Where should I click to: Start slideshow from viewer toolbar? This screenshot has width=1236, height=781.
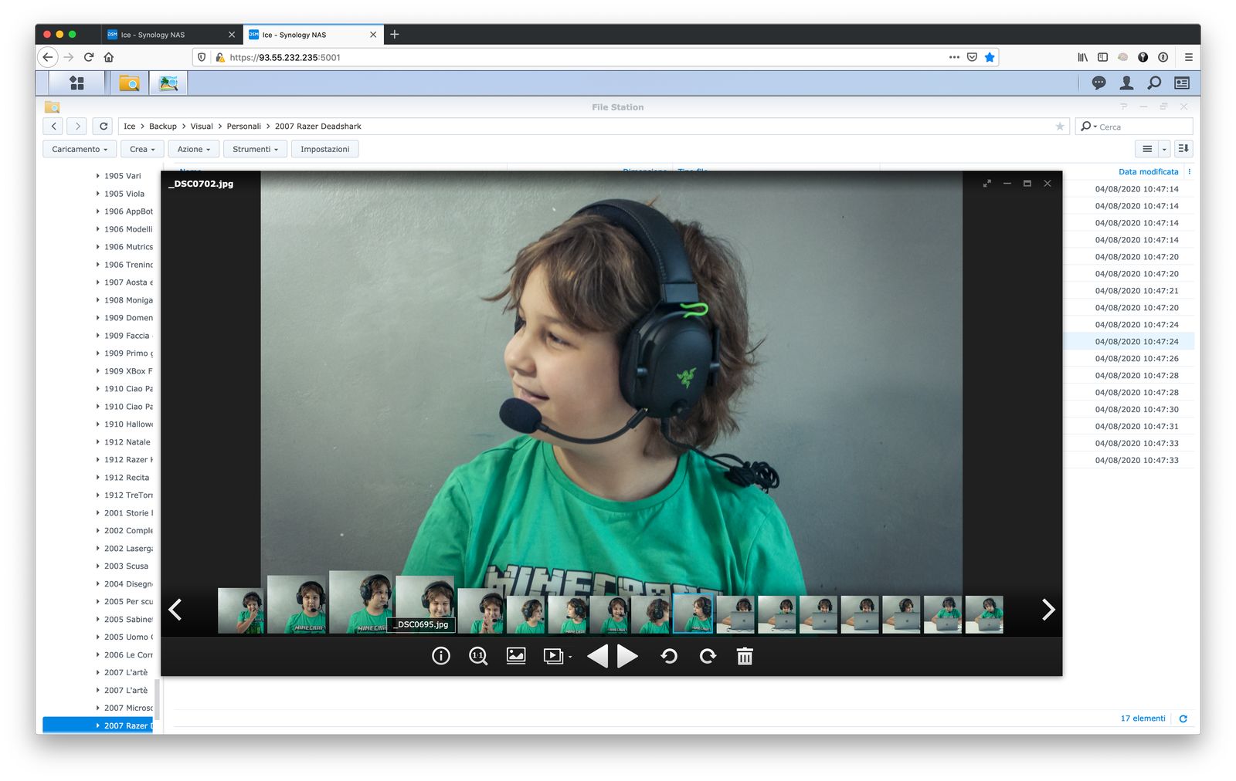tap(553, 656)
